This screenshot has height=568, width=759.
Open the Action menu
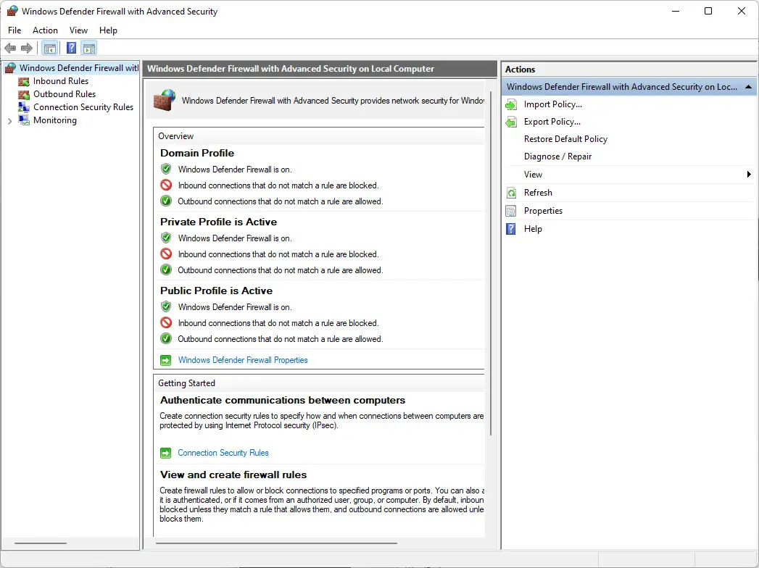(x=45, y=30)
